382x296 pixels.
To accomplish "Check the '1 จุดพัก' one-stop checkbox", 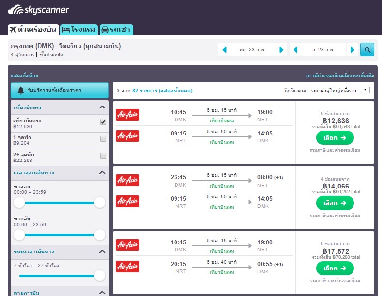I will pyautogui.click(x=103, y=139).
